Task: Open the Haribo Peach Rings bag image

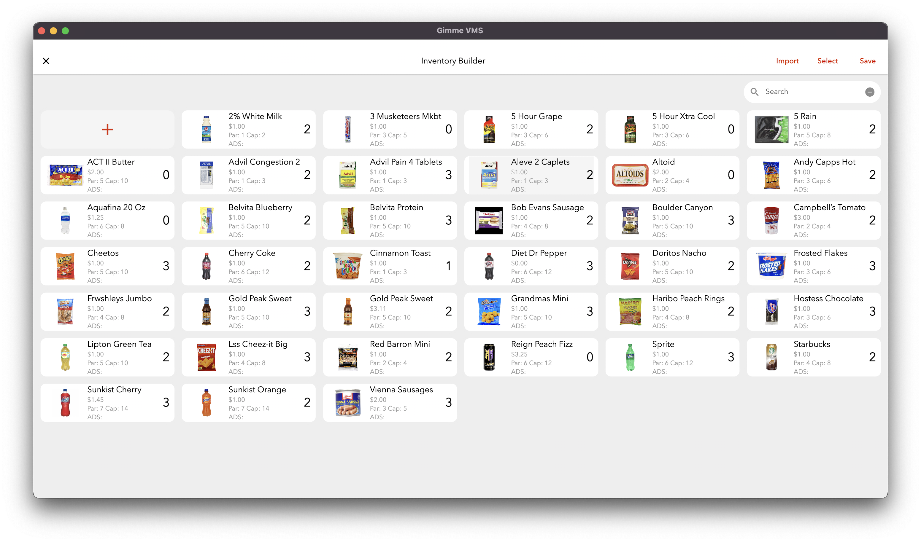Action: (630, 312)
